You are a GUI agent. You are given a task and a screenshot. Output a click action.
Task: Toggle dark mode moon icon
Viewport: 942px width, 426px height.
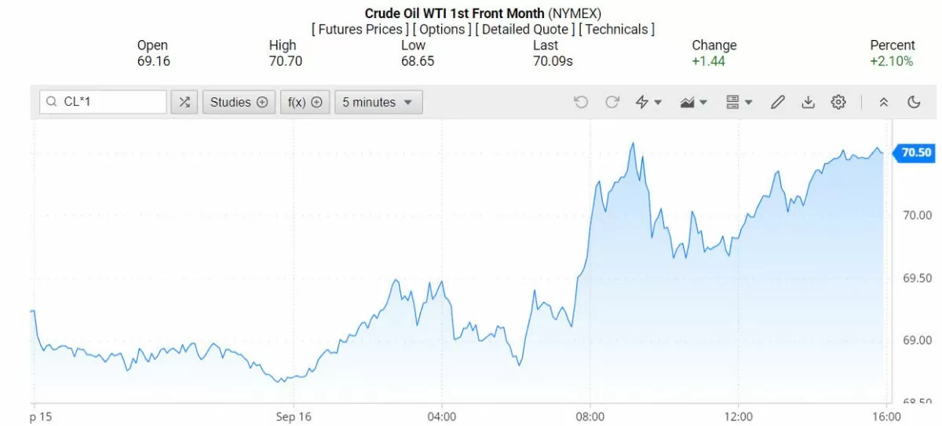pos(914,102)
